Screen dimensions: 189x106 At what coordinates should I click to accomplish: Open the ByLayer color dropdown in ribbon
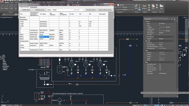[x=126, y=5]
